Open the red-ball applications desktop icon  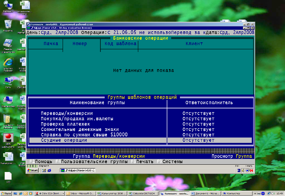[x=8, y=140]
